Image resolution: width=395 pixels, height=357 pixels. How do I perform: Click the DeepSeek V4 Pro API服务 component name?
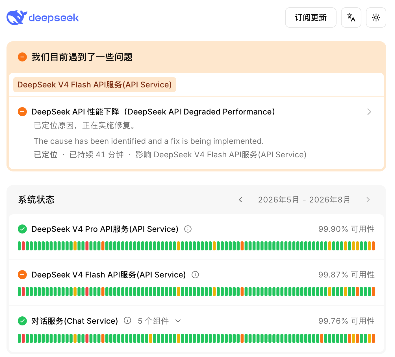click(105, 229)
